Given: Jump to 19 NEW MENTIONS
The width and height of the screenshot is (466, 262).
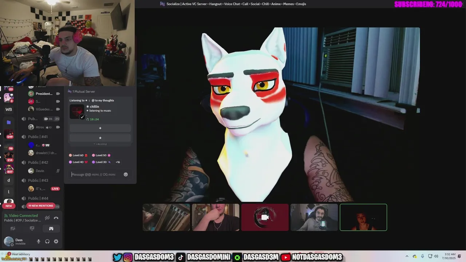Looking at the screenshot, I should 41,206.
